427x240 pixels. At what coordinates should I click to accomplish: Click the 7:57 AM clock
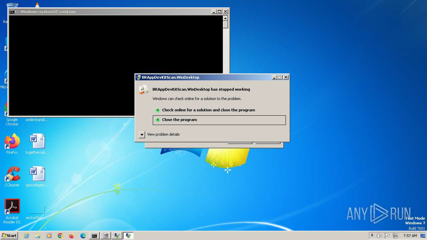pyautogui.click(x=410, y=236)
